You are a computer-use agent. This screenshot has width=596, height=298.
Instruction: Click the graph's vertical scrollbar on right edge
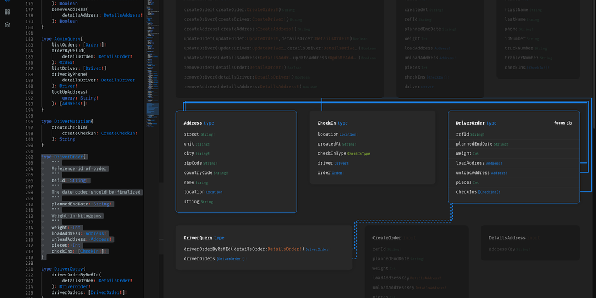[x=594, y=64]
